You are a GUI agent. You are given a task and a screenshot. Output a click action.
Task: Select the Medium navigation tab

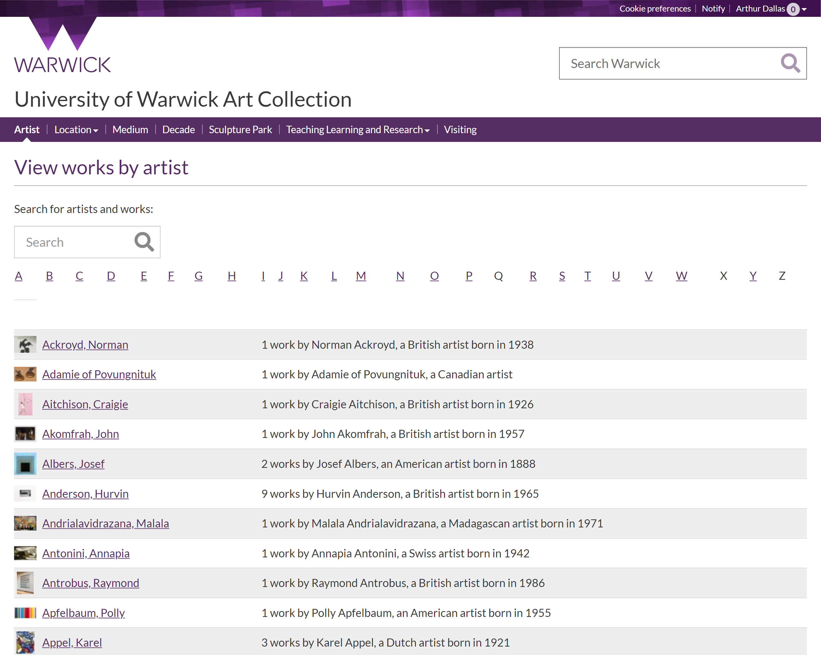tap(130, 129)
